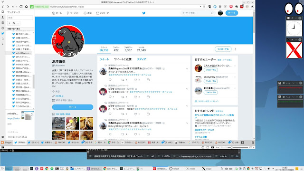Go to the browser home page
The height and width of the screenshot is (171, 304).
pos(27,7)
